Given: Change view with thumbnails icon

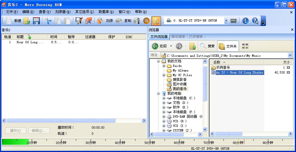Looking at the screenshot, I should (245, 46).
